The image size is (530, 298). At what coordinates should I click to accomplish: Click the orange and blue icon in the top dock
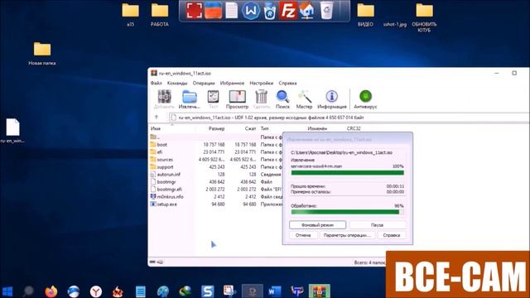tap(214, 11)
